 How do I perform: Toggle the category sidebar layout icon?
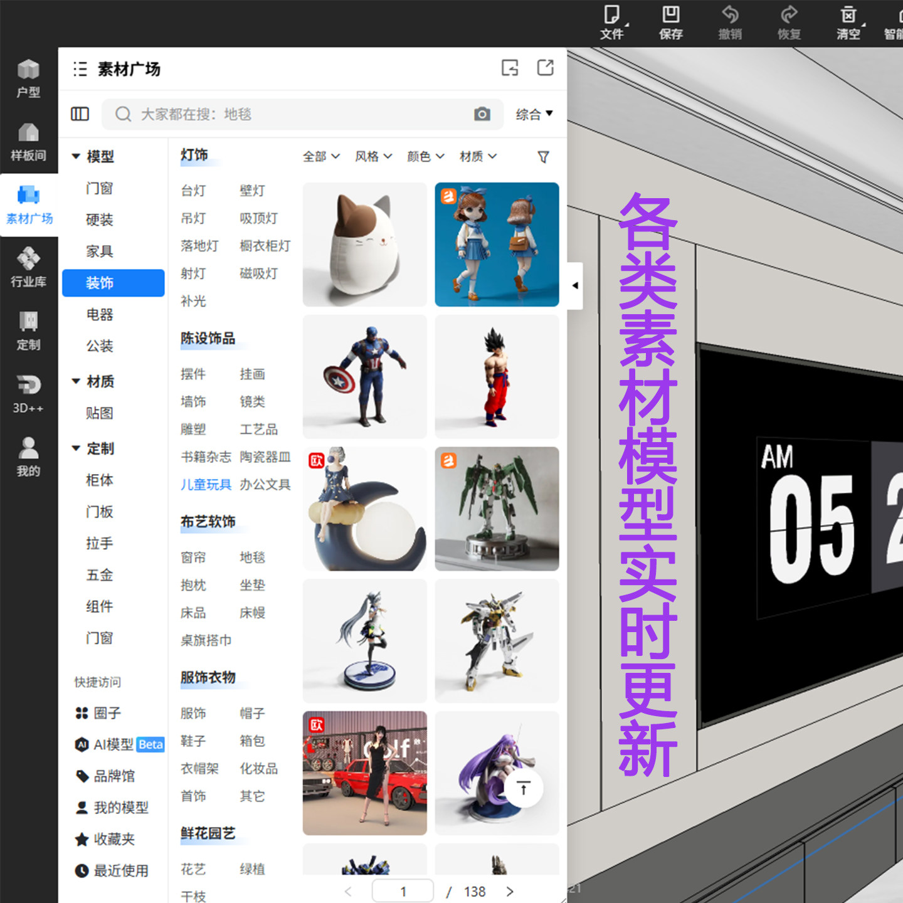click(80, 114)
